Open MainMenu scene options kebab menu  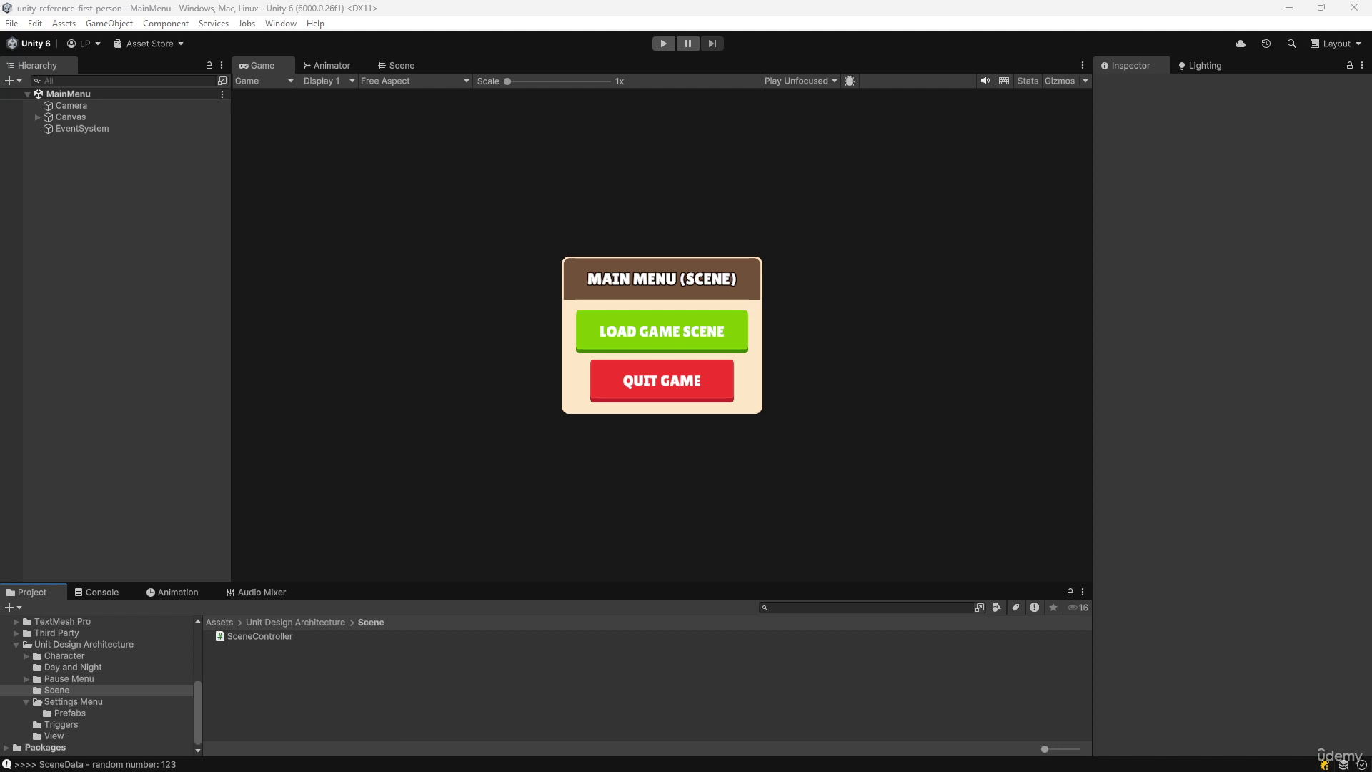(x=222, y=94)
